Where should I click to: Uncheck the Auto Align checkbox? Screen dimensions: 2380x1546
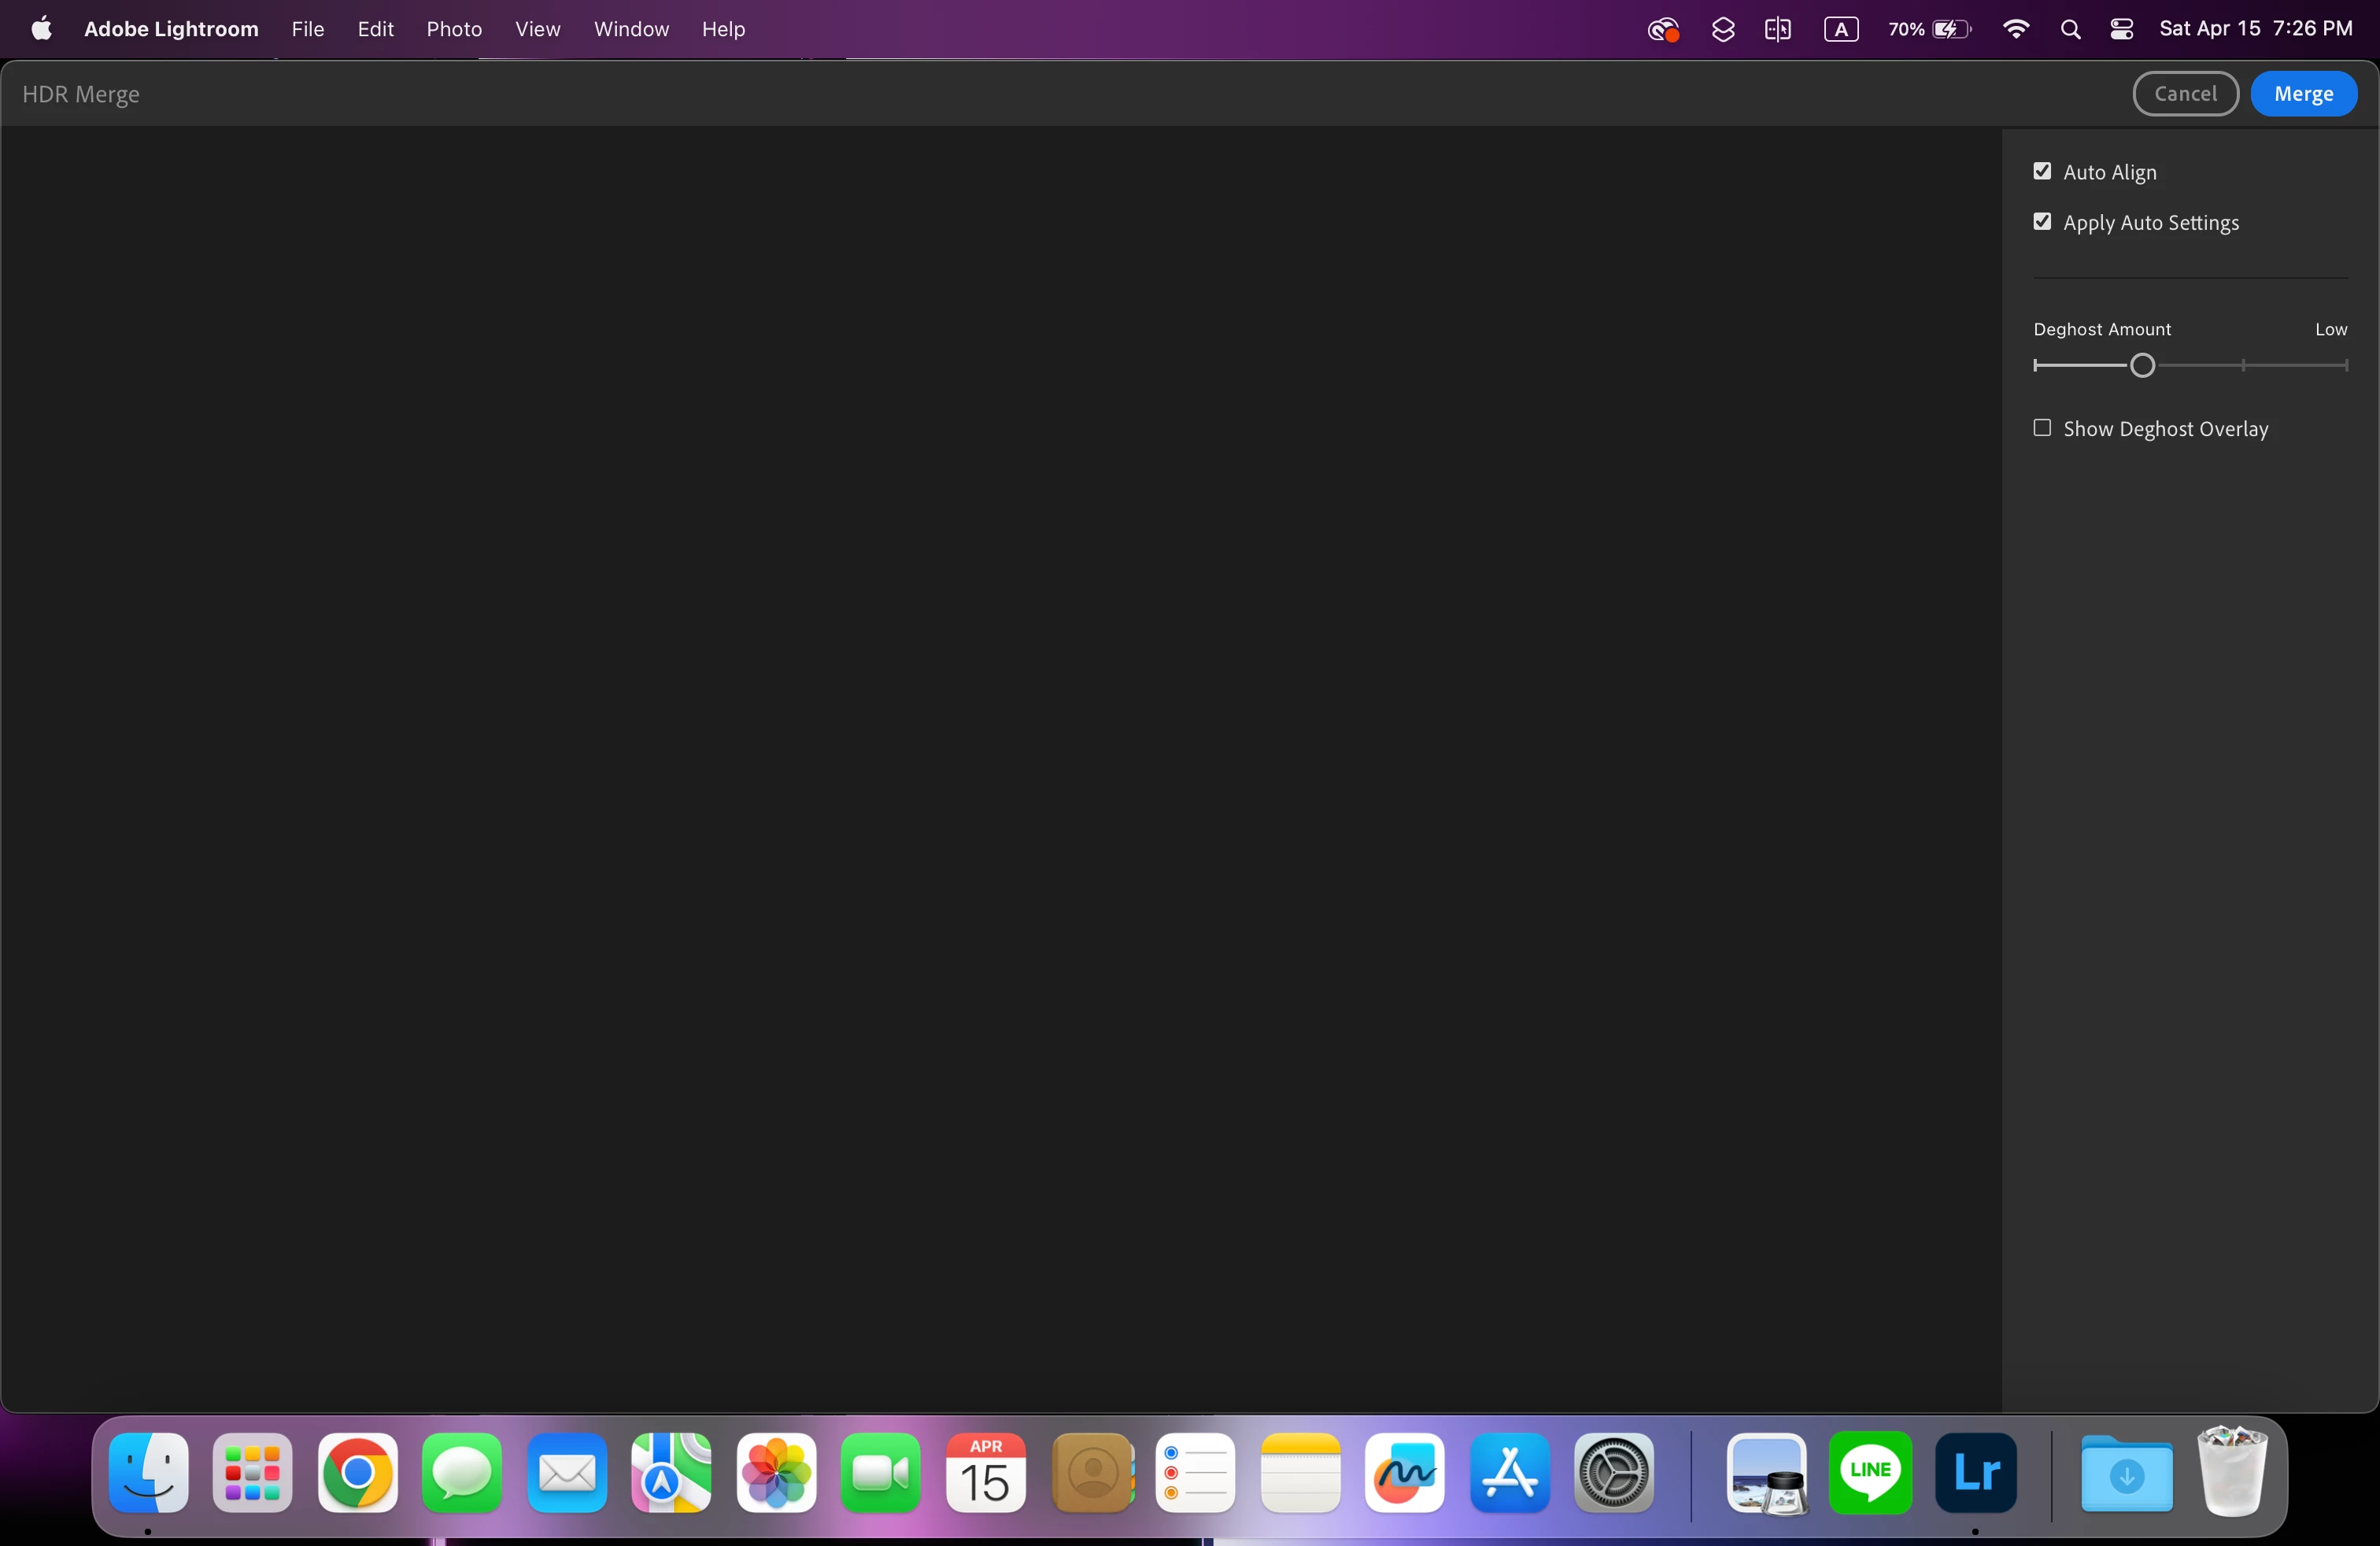(x=2042, y=172)
